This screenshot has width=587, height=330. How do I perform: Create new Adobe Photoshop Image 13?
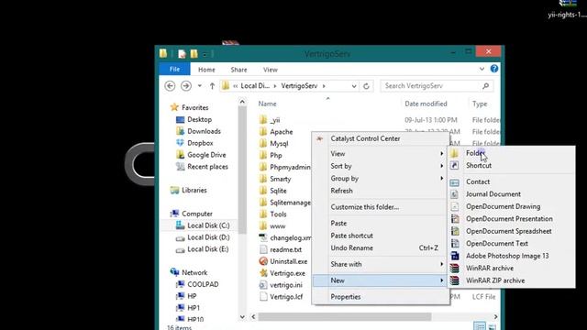point(512,256)
